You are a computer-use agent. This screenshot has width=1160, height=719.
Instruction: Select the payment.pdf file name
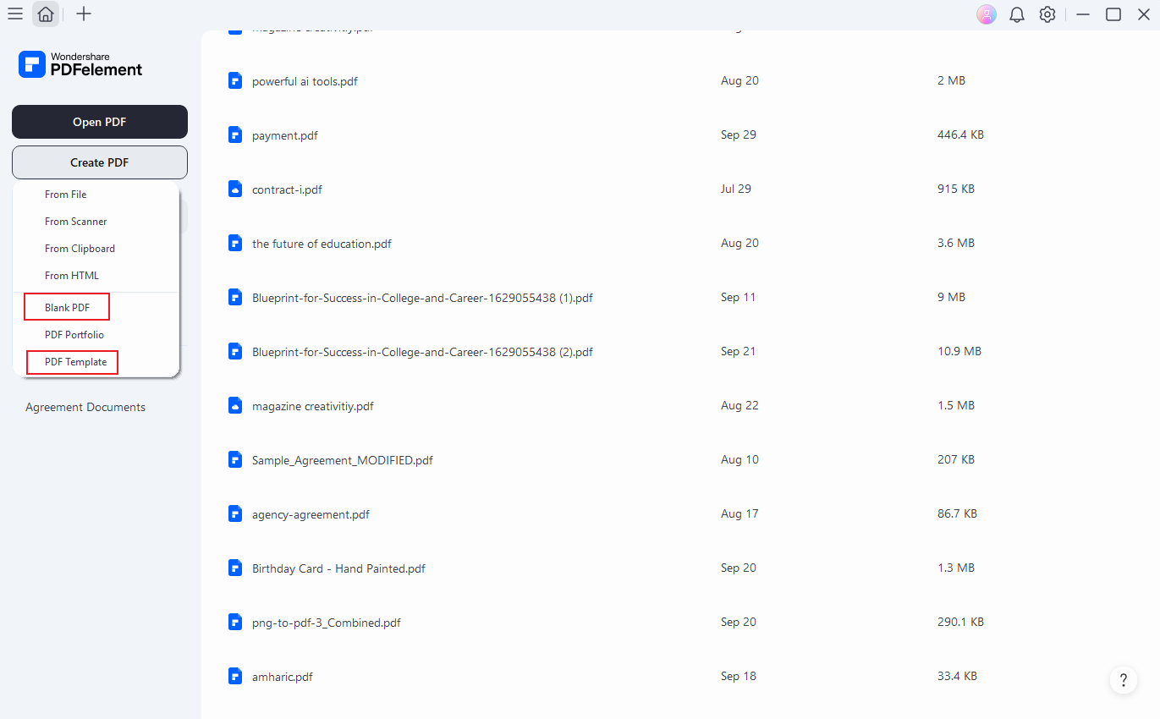285,135
